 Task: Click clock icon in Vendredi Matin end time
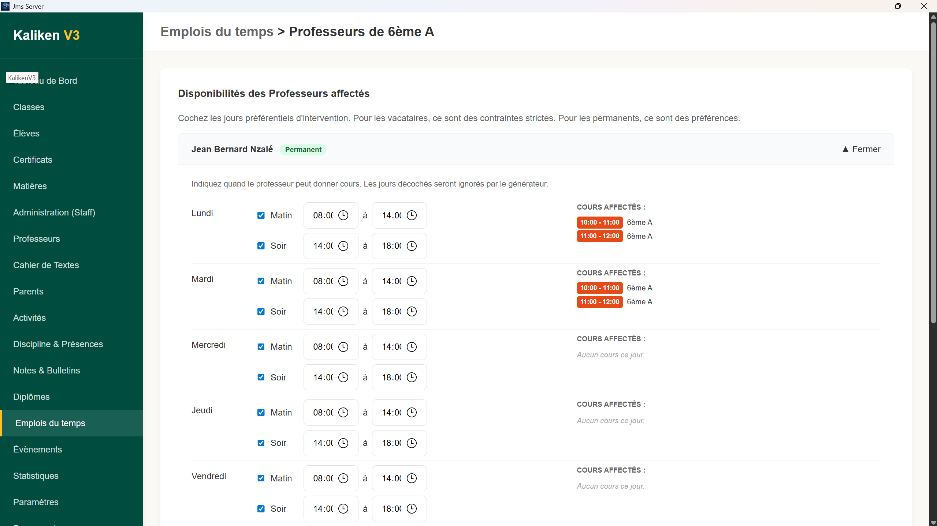click(x=412, y=478)
